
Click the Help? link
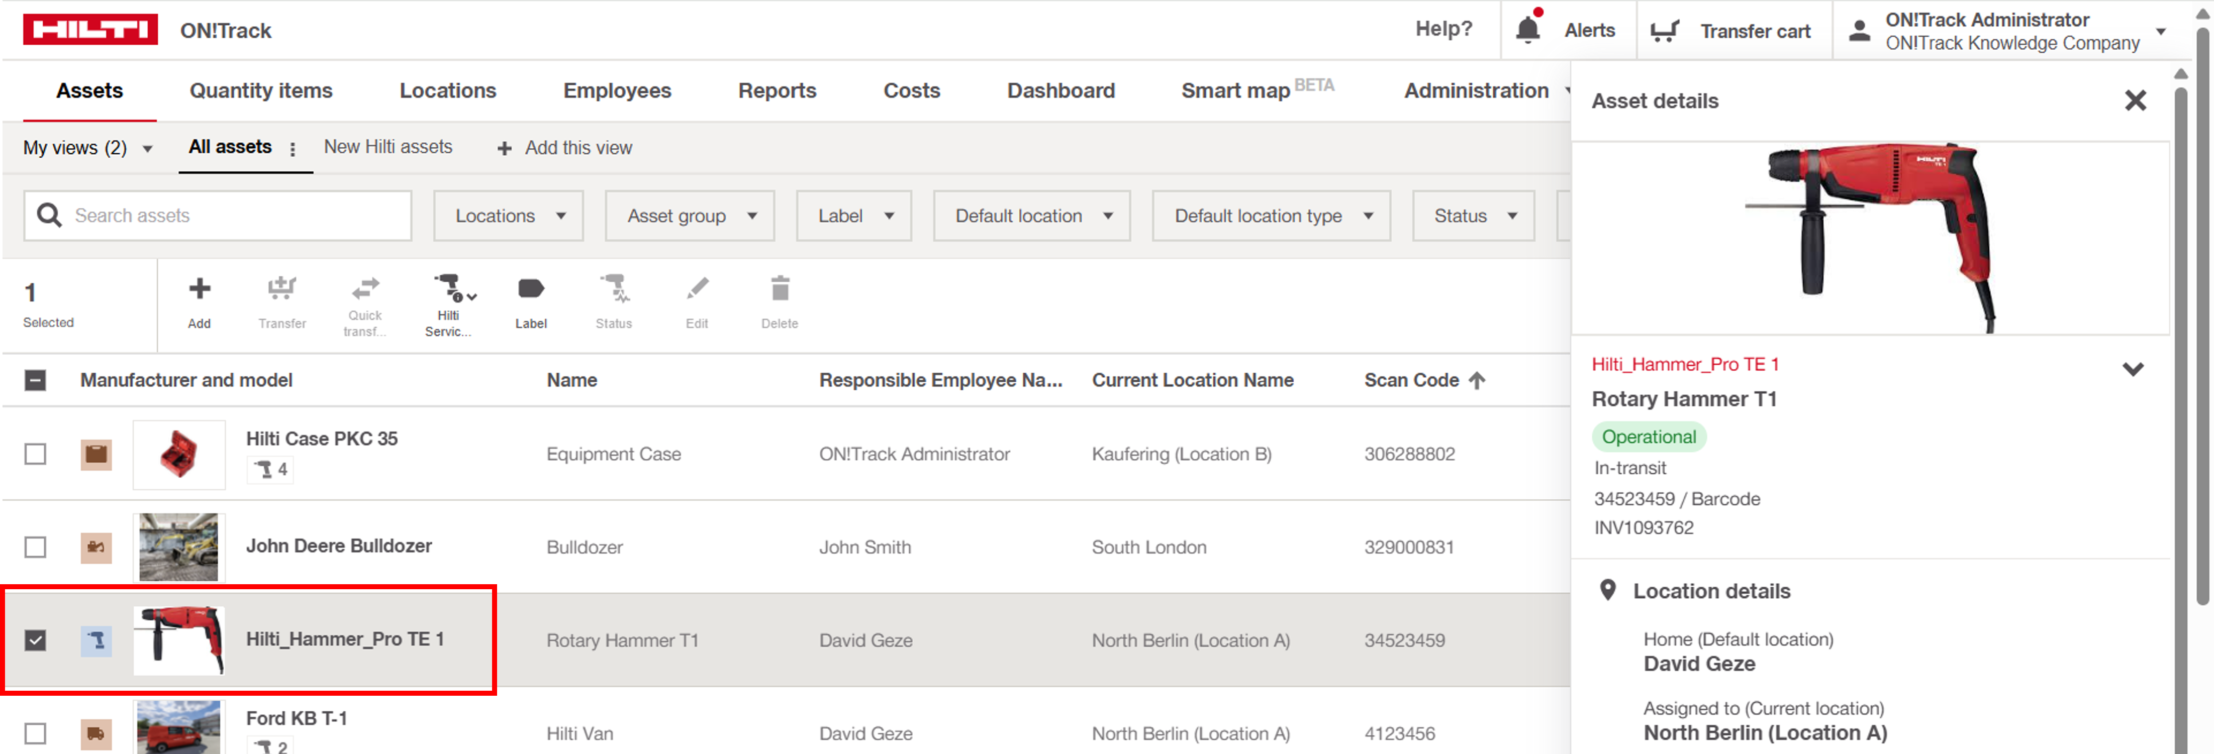click(1444, 29)
